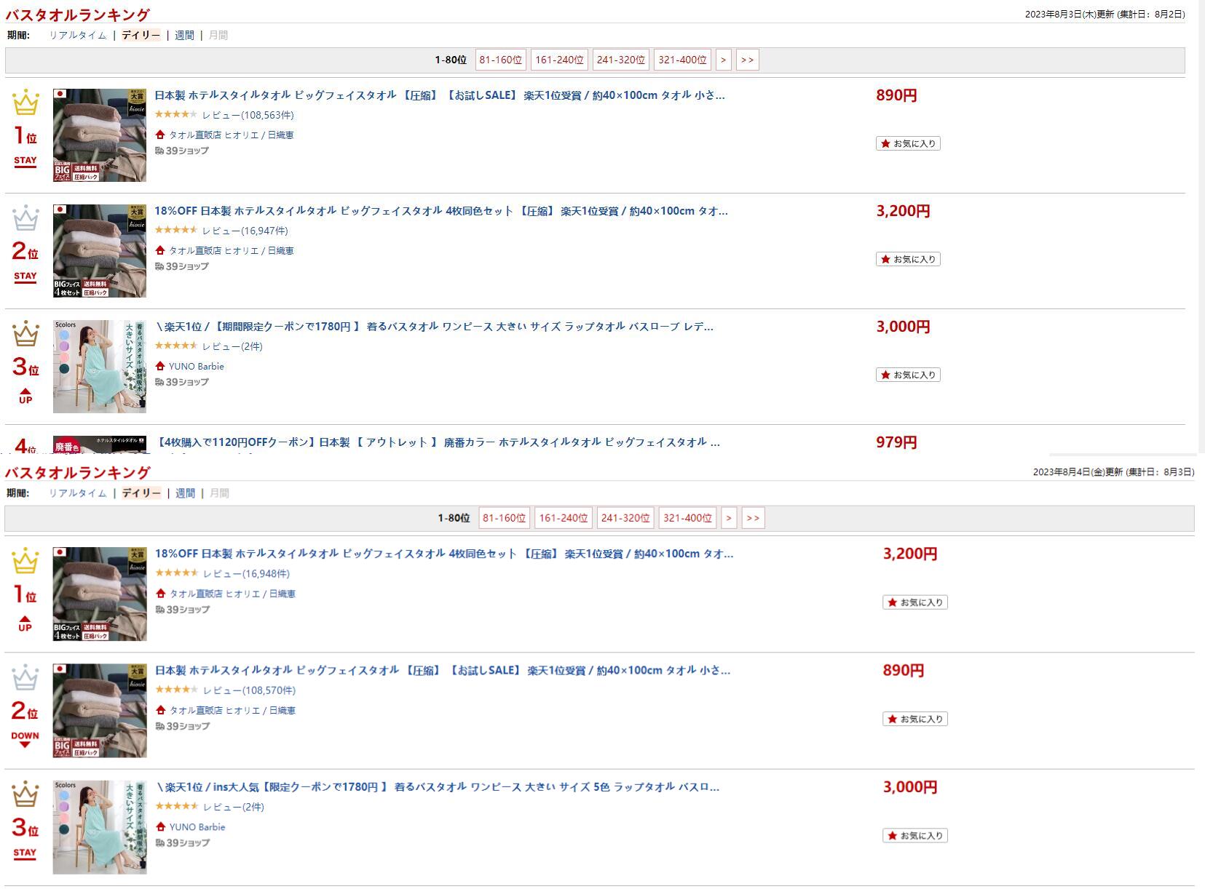The image size is (1205, 889).
Task: Click the favorite star button beside the 979円 item's neighbor priced 3,200円 ranked 2位
Action: (x=907, y=259)
